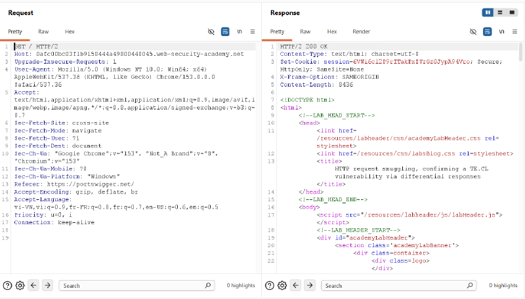Open Response panel hamburger menu
525x299 pixels.
click(x=514, y=31)
